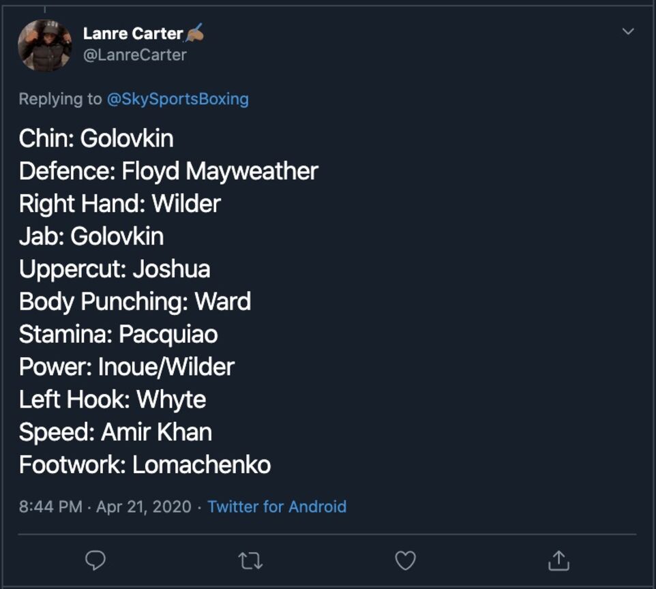Screen dimensions: 656x589
Task: Click the "Speed: Amir Khan" line
Action: [x=115, y=432]
